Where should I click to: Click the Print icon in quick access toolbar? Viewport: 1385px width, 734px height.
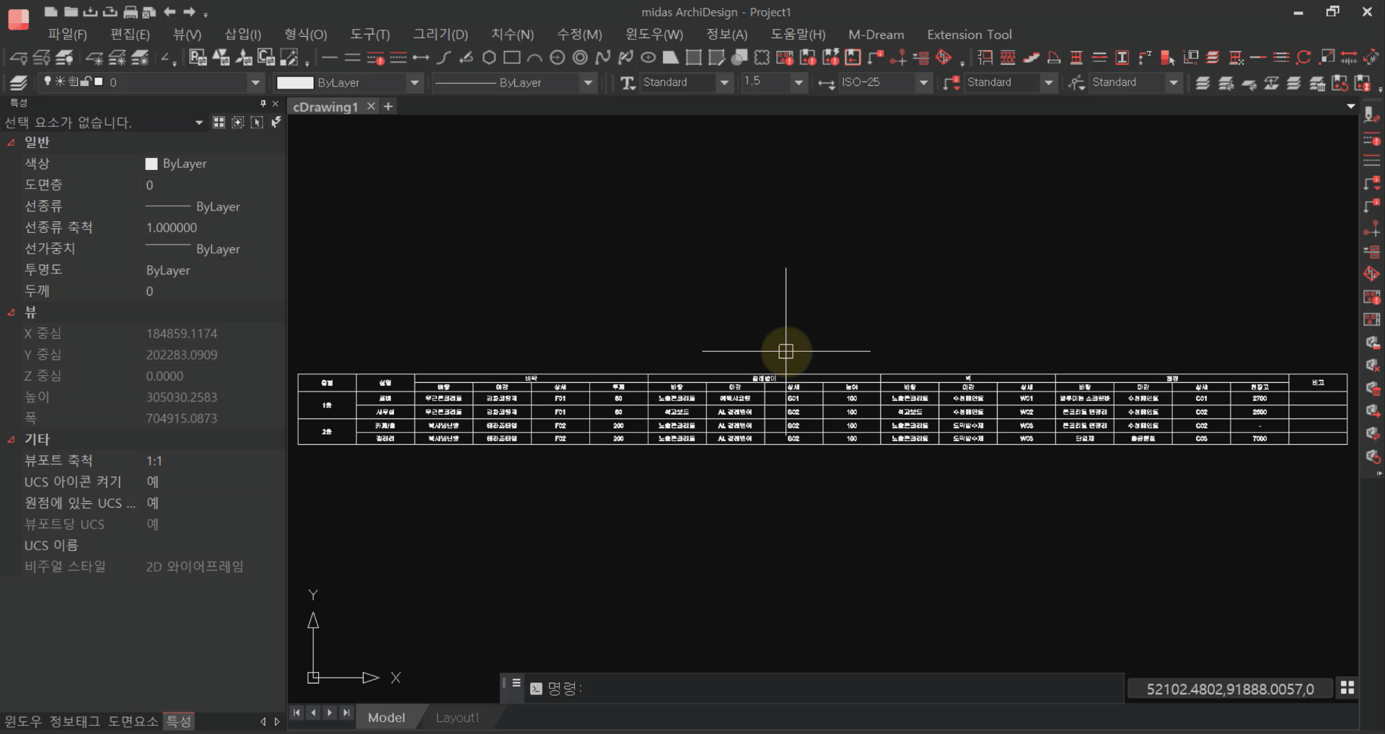(131, 12)
